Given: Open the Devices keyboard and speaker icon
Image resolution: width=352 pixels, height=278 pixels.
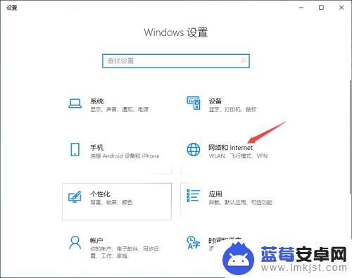Looking at the screenshot, I should (194, 103).
